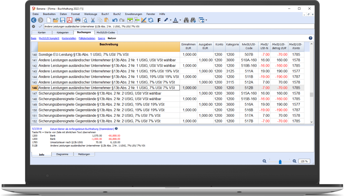This screenshot has width=344, height=196.
Task: Delete rows using the remove-row table icon
Action: [x=137, y=20]
